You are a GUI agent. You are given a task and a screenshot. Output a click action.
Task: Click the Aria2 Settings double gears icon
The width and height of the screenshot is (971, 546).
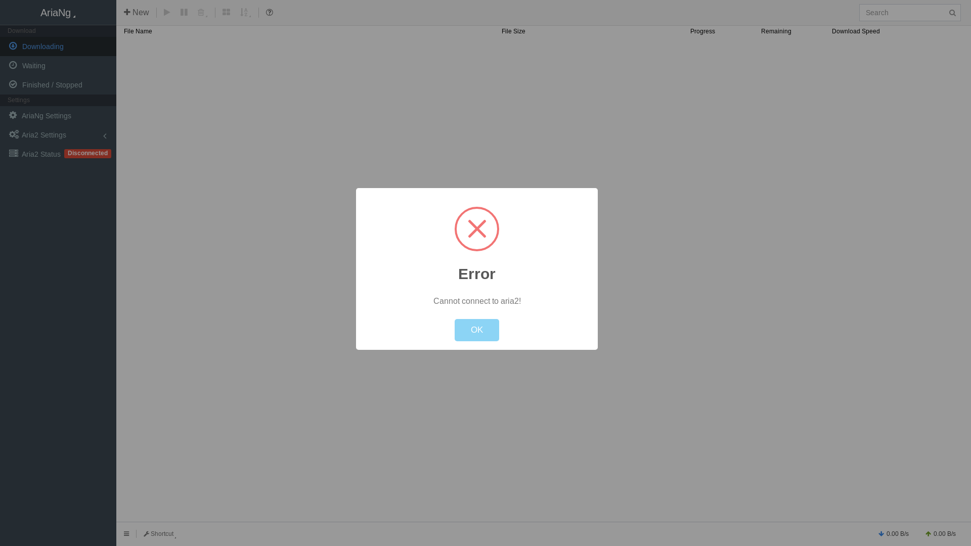(14, 134)
